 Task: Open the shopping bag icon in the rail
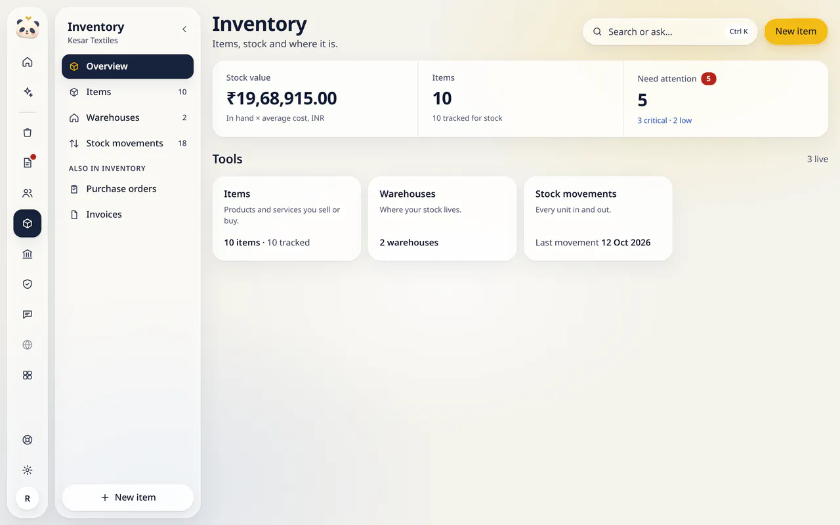pyautogui.click(x=28, y=133)
